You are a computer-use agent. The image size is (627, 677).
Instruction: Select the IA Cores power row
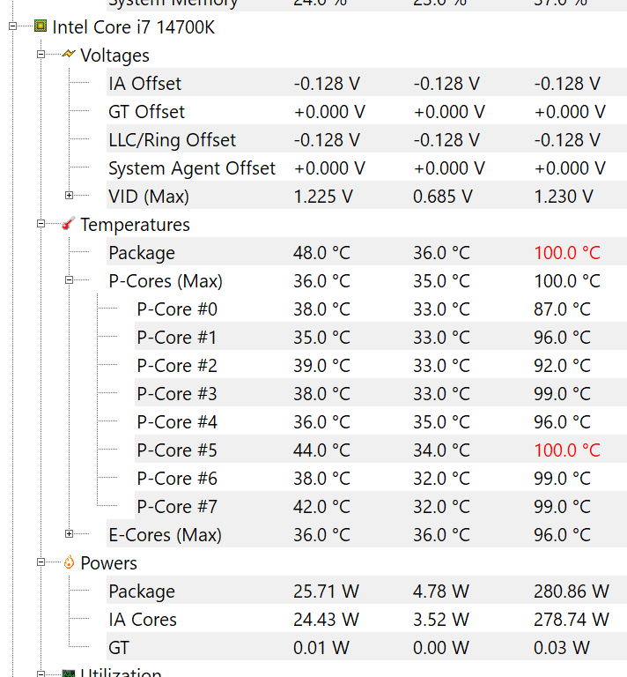143,620
